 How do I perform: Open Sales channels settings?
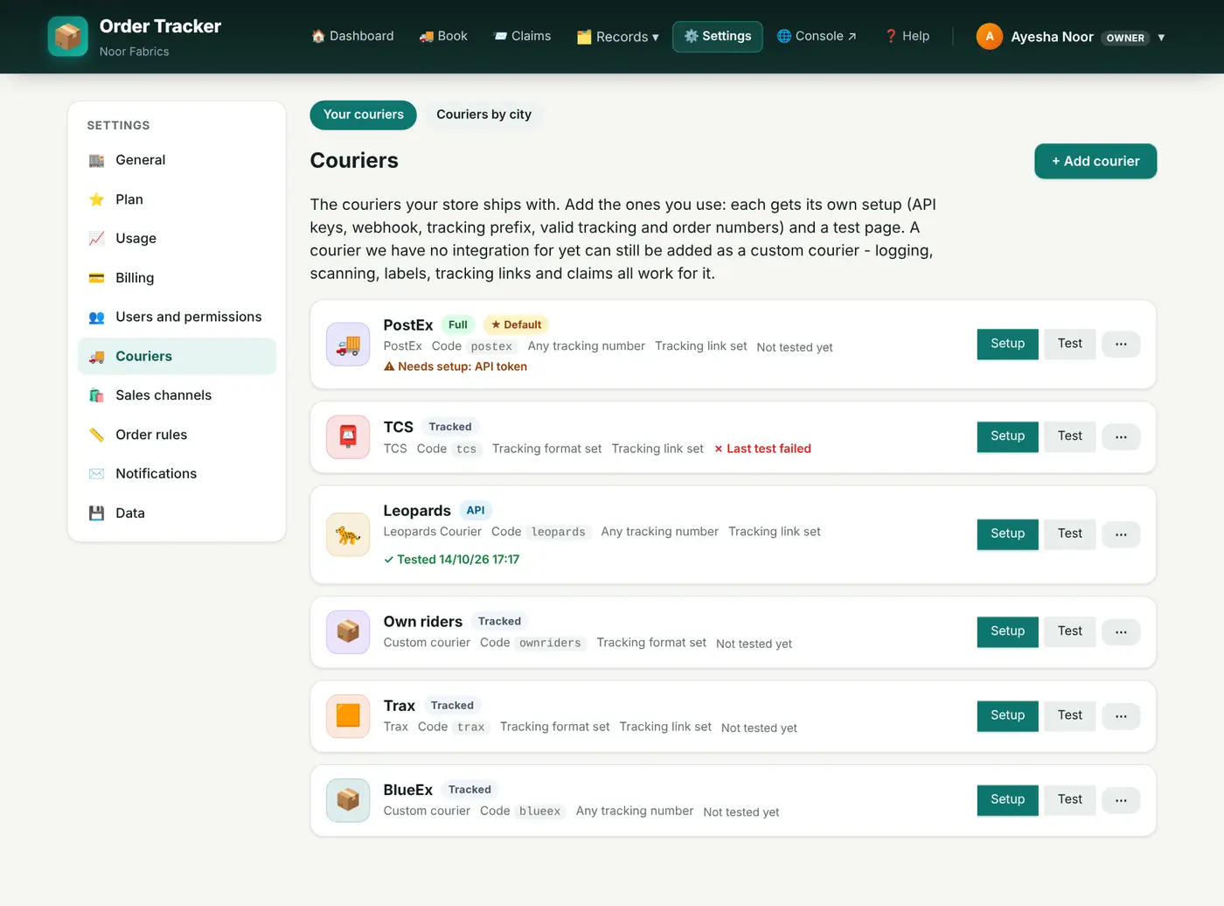tap(177, 395)
